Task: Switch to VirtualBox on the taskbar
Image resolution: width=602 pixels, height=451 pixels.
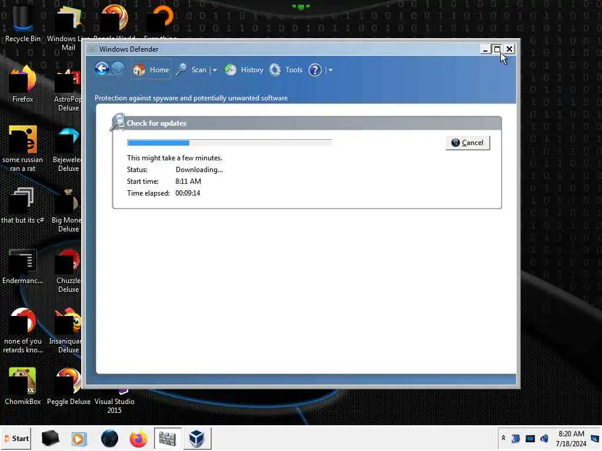Action: click(197, 438)
